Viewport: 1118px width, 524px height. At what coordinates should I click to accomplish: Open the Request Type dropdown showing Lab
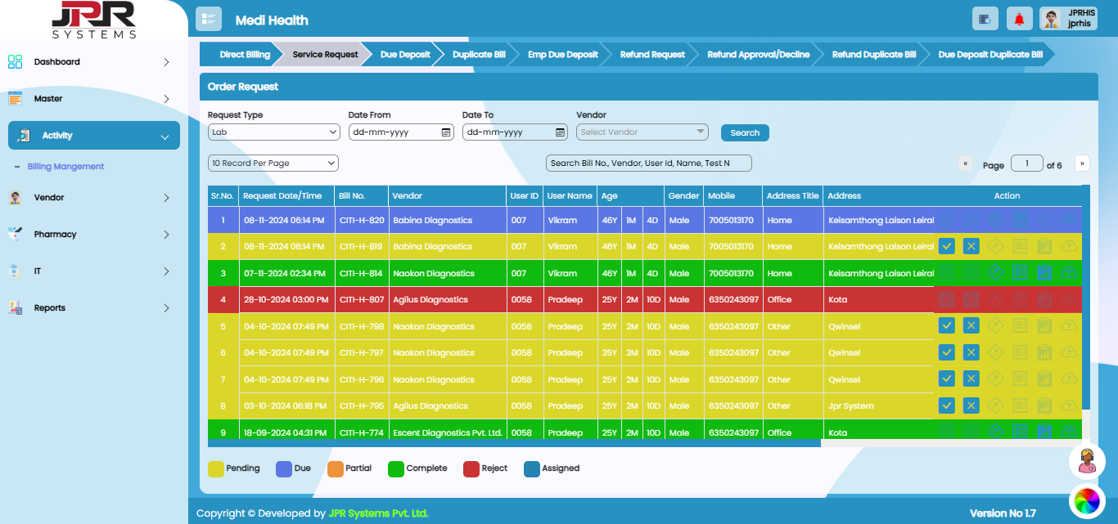tap(273, 132)
